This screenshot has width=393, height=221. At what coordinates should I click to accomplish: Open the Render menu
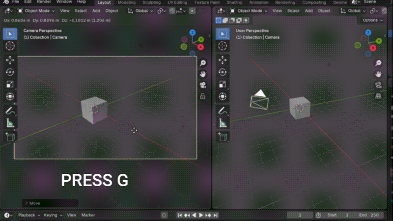(x=44, y=2)
